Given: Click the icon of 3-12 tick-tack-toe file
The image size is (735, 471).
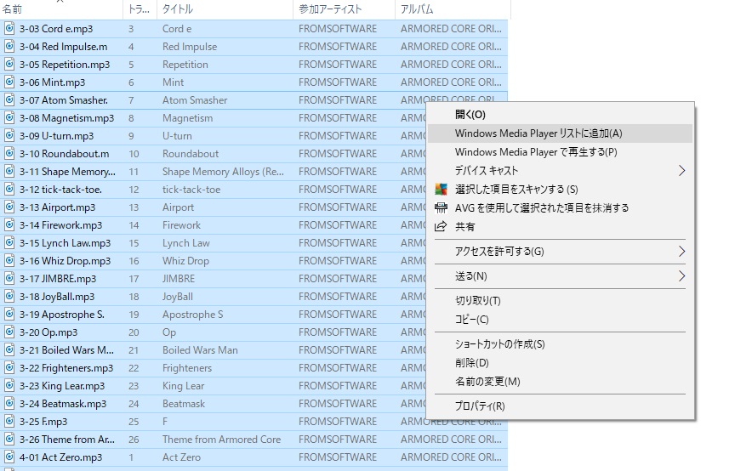Looking at the screenshot, I should pos(9,190).
